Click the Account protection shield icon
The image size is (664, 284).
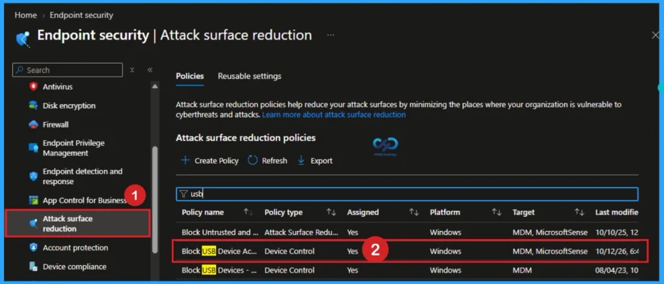(34, 248)
